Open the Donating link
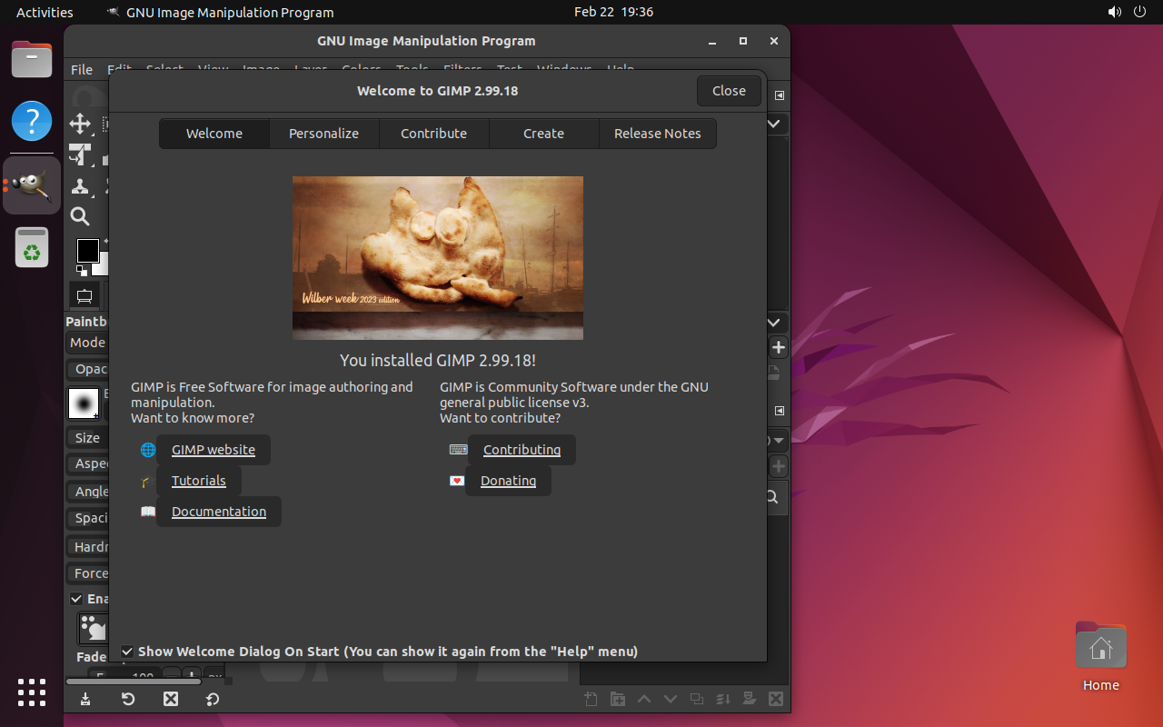 510,481
